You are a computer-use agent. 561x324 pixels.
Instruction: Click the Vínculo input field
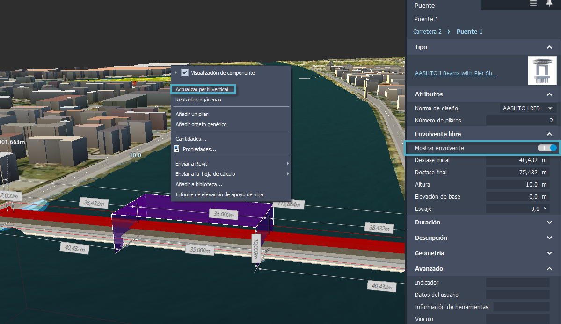click(x=517, y=319)
